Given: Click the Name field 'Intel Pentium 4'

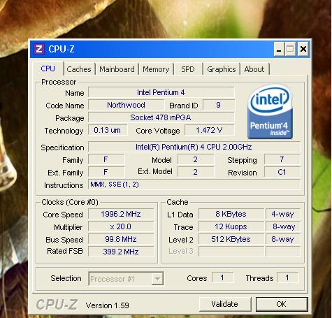Looking at the screenshot, I should [161, 92].
